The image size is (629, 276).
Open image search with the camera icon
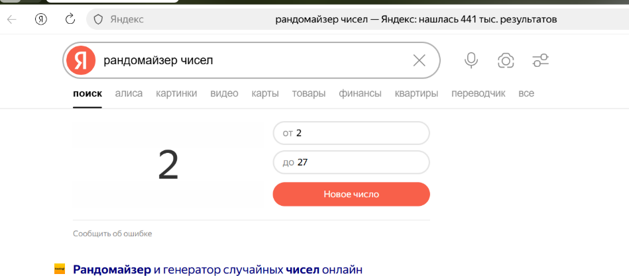[506, 61]
